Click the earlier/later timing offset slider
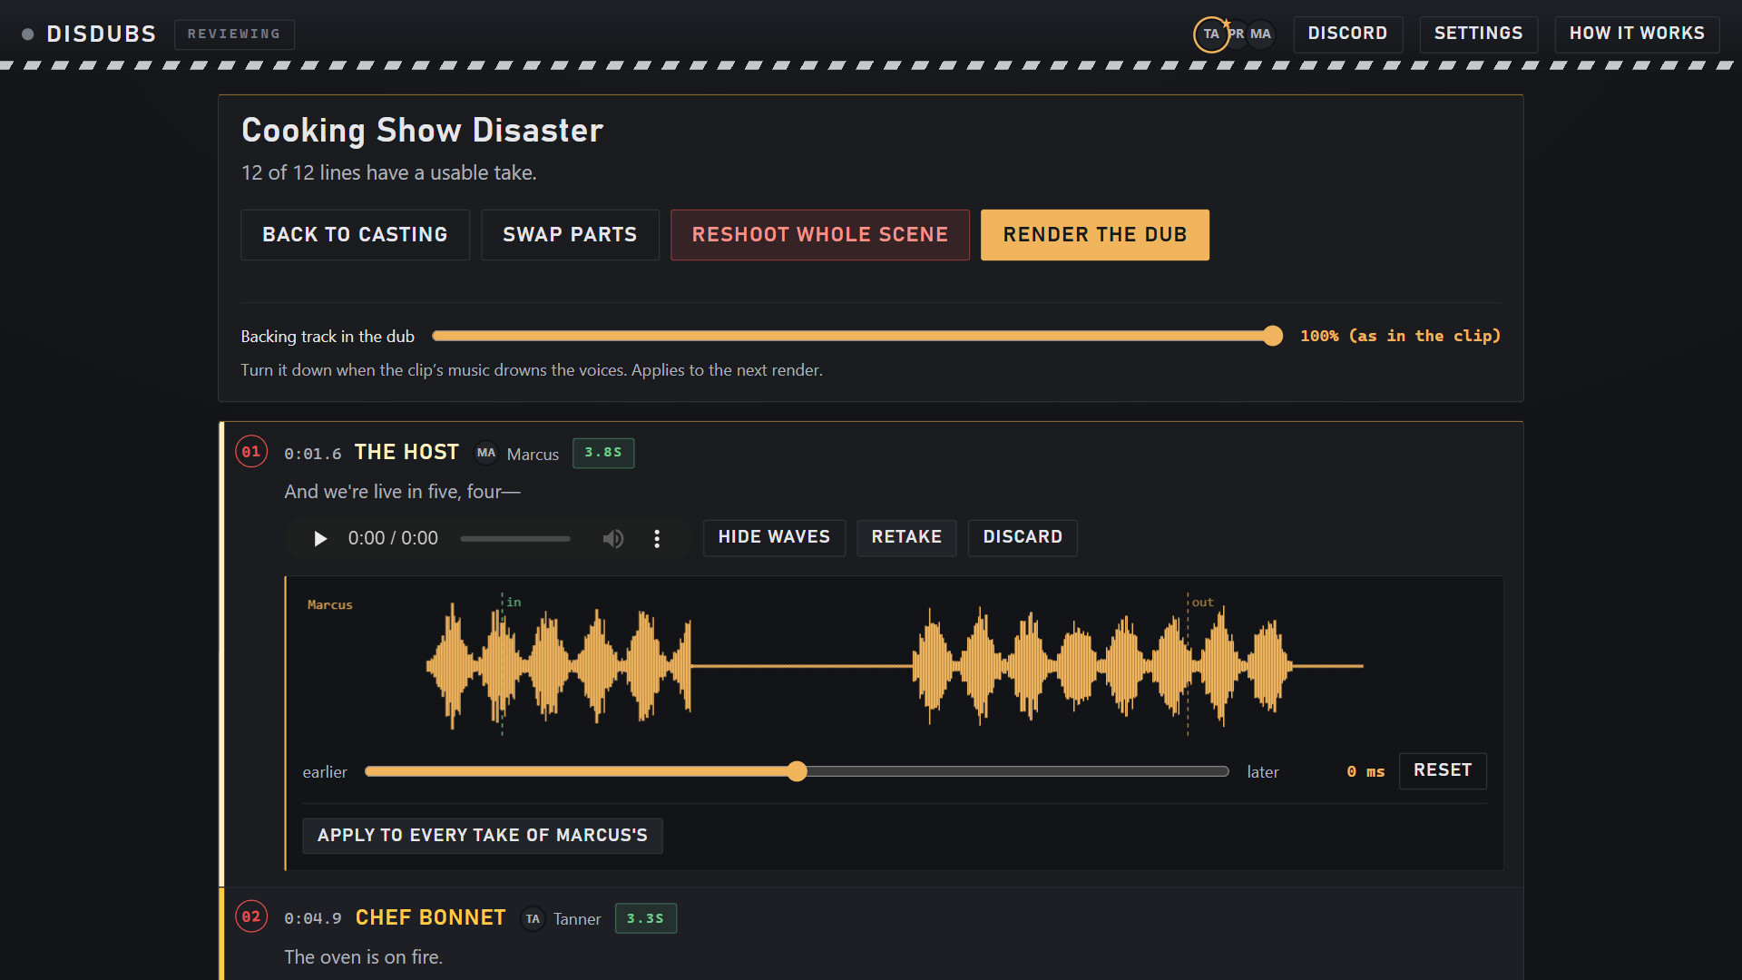Image resolution: width=1742 pixels, height=980 pixels. tap(797, 771)
